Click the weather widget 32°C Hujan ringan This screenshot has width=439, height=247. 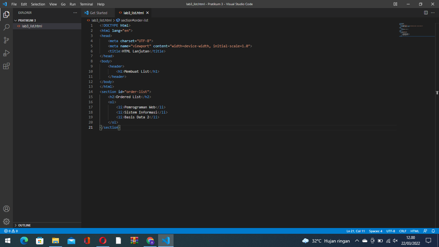coord(326,241)
